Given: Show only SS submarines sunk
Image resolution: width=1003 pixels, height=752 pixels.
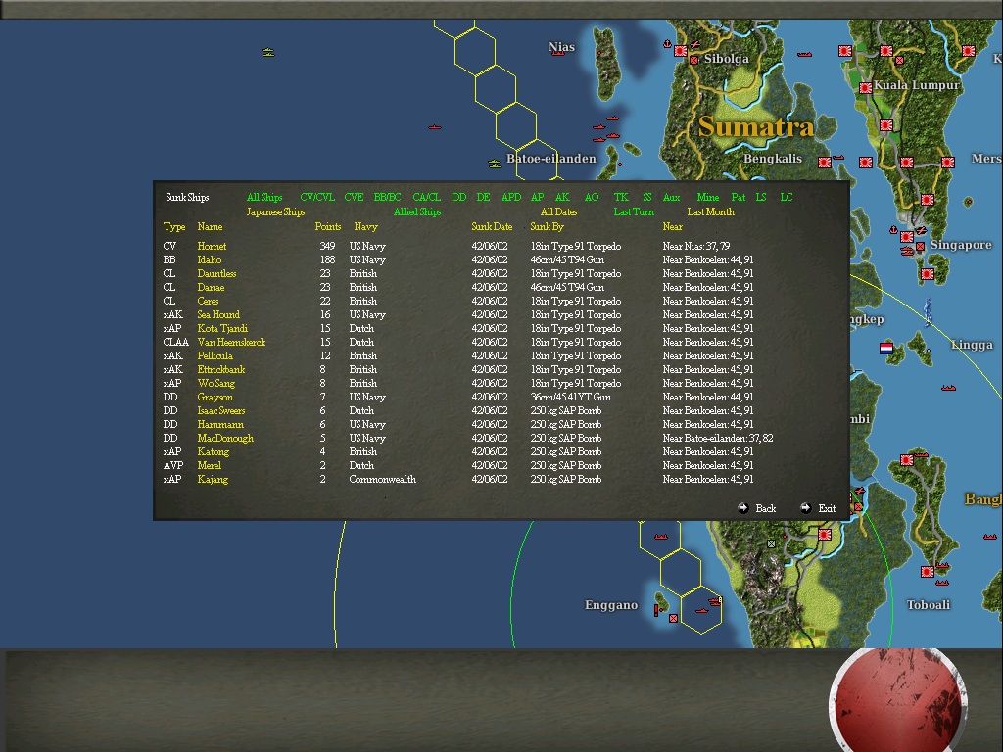Looking at the screenshot, I should 647,197.
